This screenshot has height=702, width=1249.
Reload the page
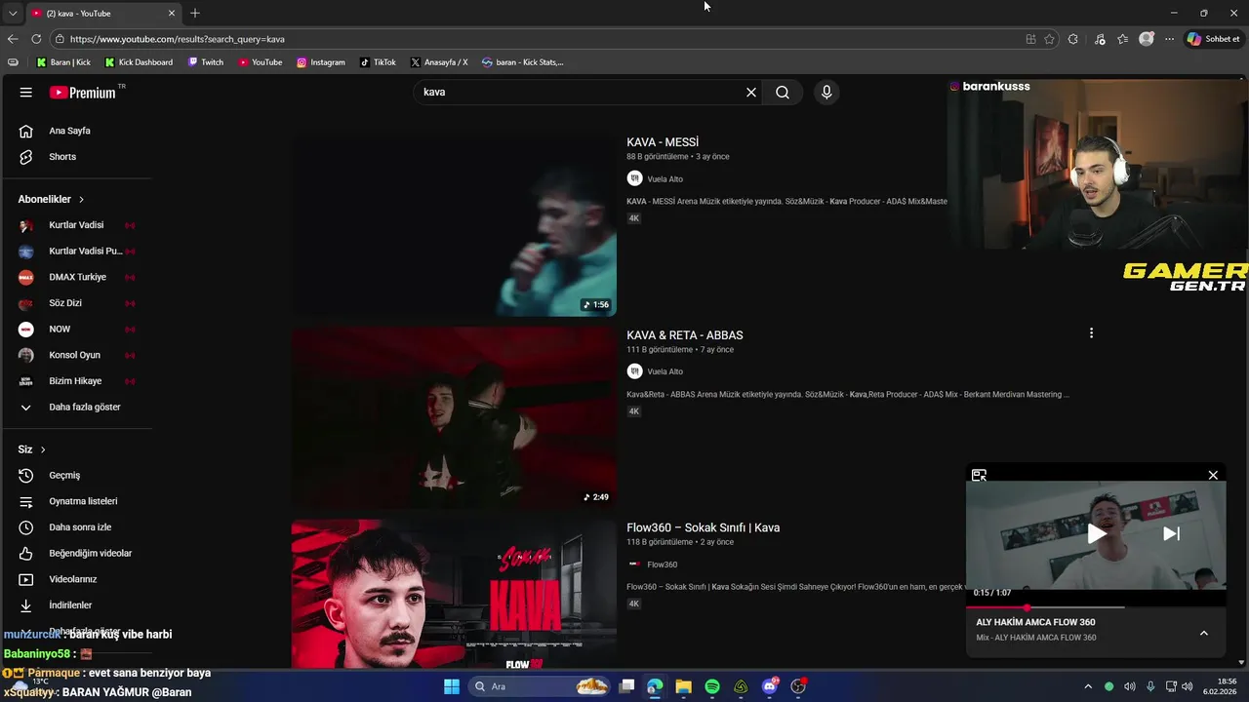36,39
